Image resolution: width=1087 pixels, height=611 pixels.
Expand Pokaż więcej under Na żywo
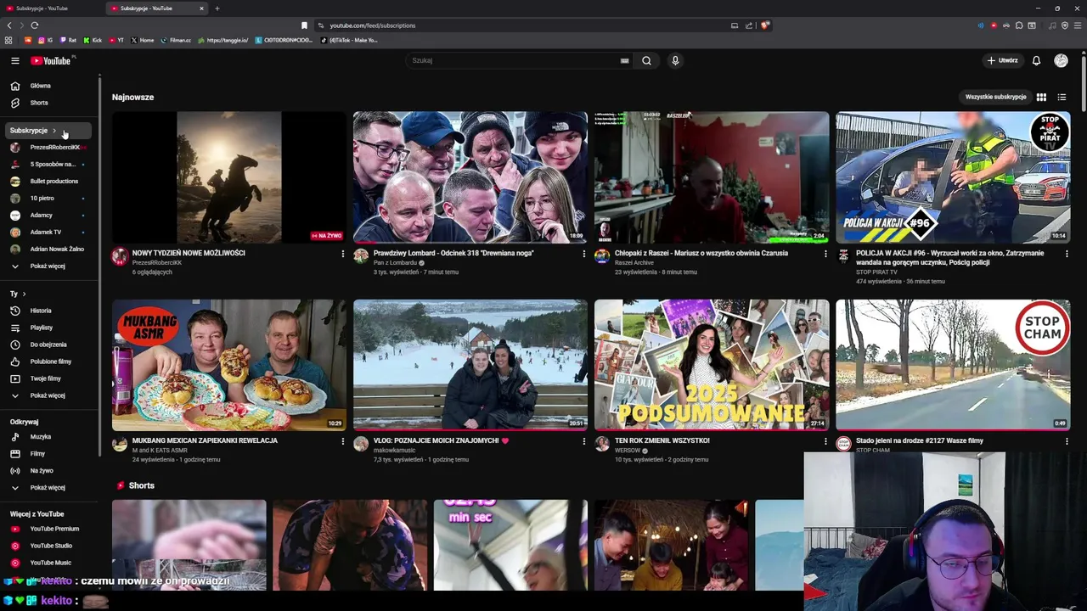pyautogui.click(x=48, y=488)
